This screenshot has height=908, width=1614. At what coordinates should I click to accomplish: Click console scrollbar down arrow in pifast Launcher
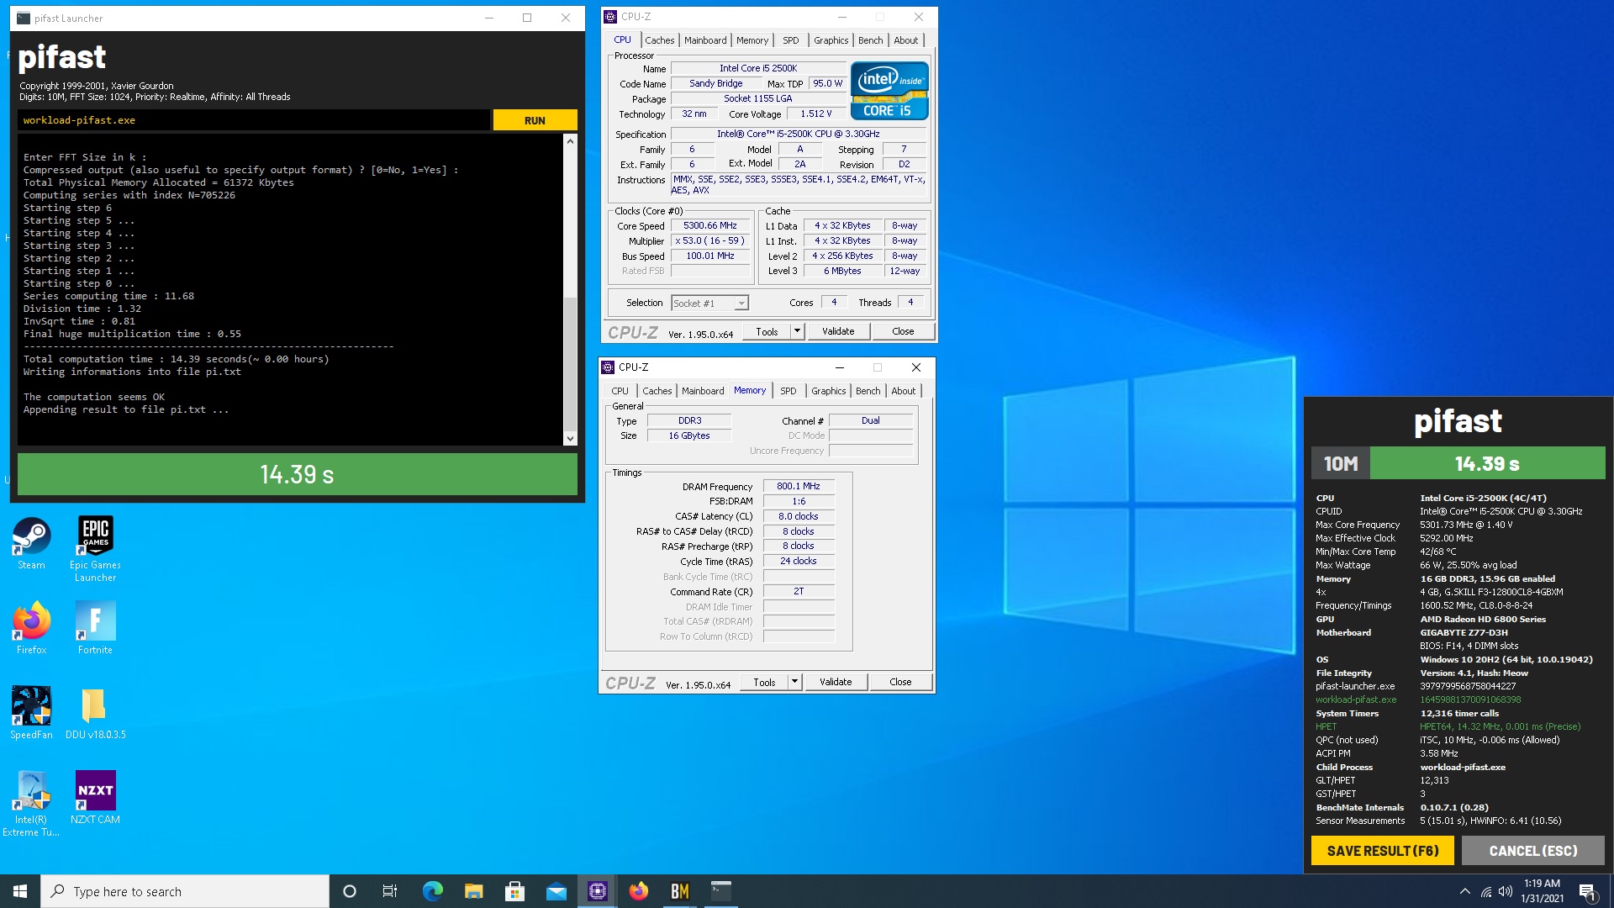coord(570,438)
